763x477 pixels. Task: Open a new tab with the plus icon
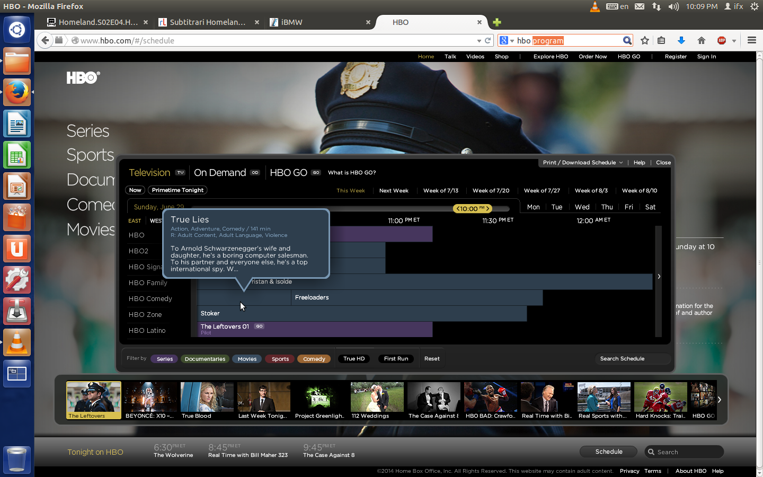pos(497,22)
